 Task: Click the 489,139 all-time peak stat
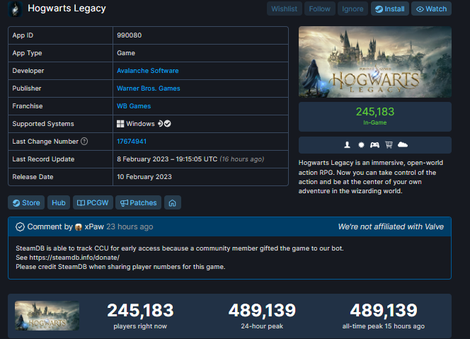pos(384,316)
